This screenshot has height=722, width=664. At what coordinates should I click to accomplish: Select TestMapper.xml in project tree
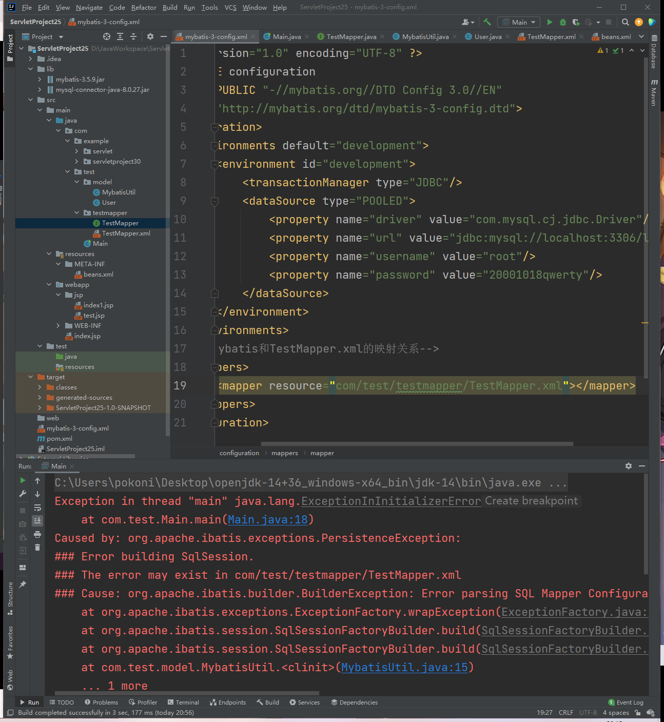point(126,233)
